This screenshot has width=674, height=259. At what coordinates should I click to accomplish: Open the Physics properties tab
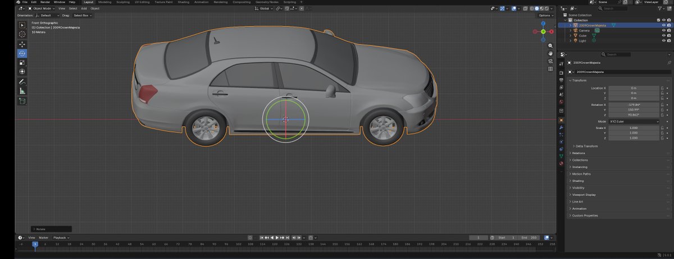[x=561, y=142]
